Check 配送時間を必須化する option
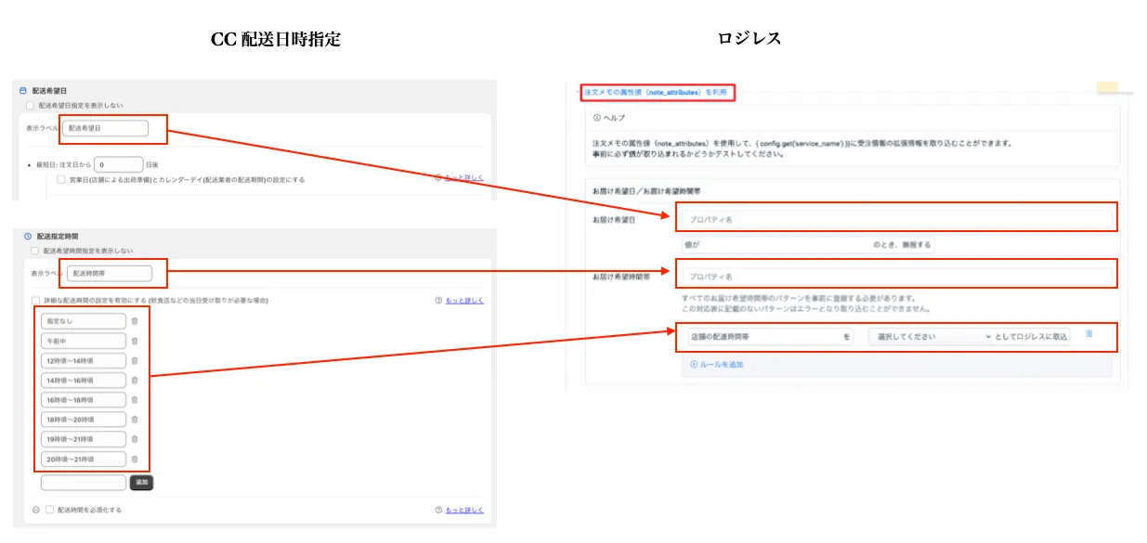Screen dimensions: 1147x543 pyautogui.click(x=50, y=510)
